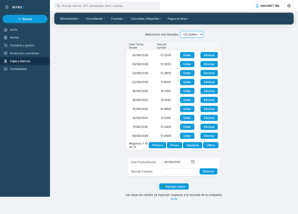Screen dimensions: 298x214
Task: Click the Obtener rate button
Action: coord(208,172)
